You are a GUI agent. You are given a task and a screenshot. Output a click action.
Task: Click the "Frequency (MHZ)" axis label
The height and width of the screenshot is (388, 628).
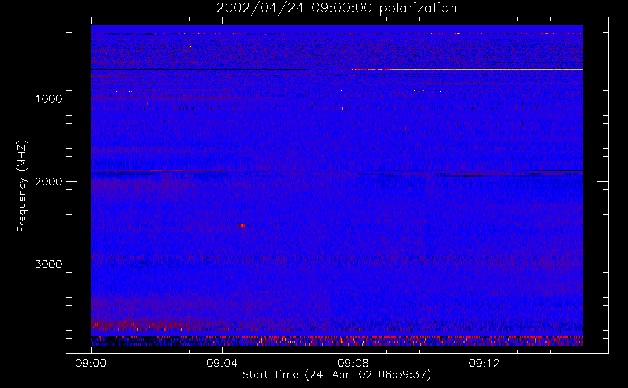(22, 186)
